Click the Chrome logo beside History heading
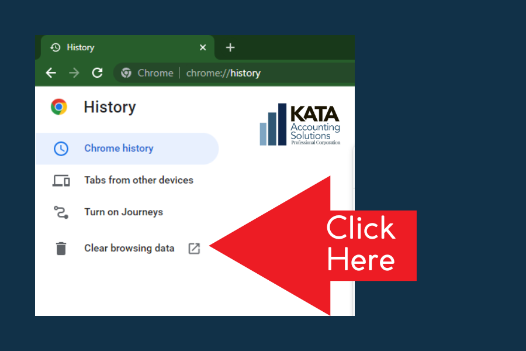 59,107
